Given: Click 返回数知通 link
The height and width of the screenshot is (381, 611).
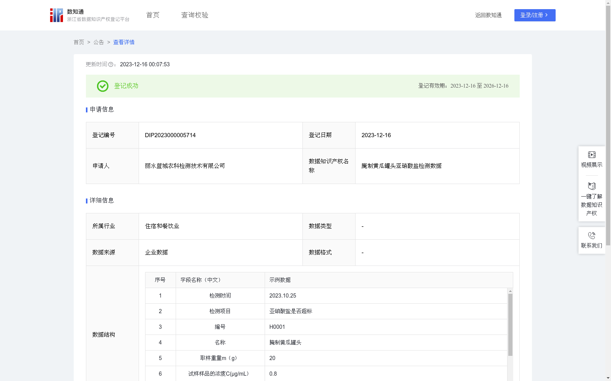Looking at the screenshot, I should click(x=488, y=15).
